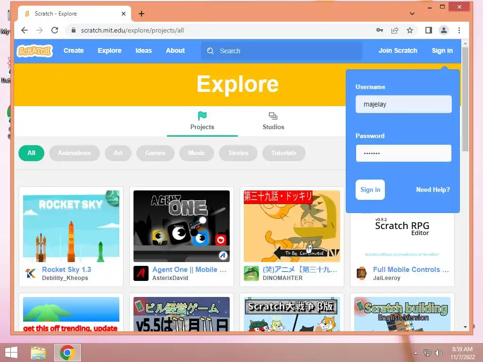Click the share page icon in address bar
Viewport: 483px width, 362px height.
click(395, 30)
